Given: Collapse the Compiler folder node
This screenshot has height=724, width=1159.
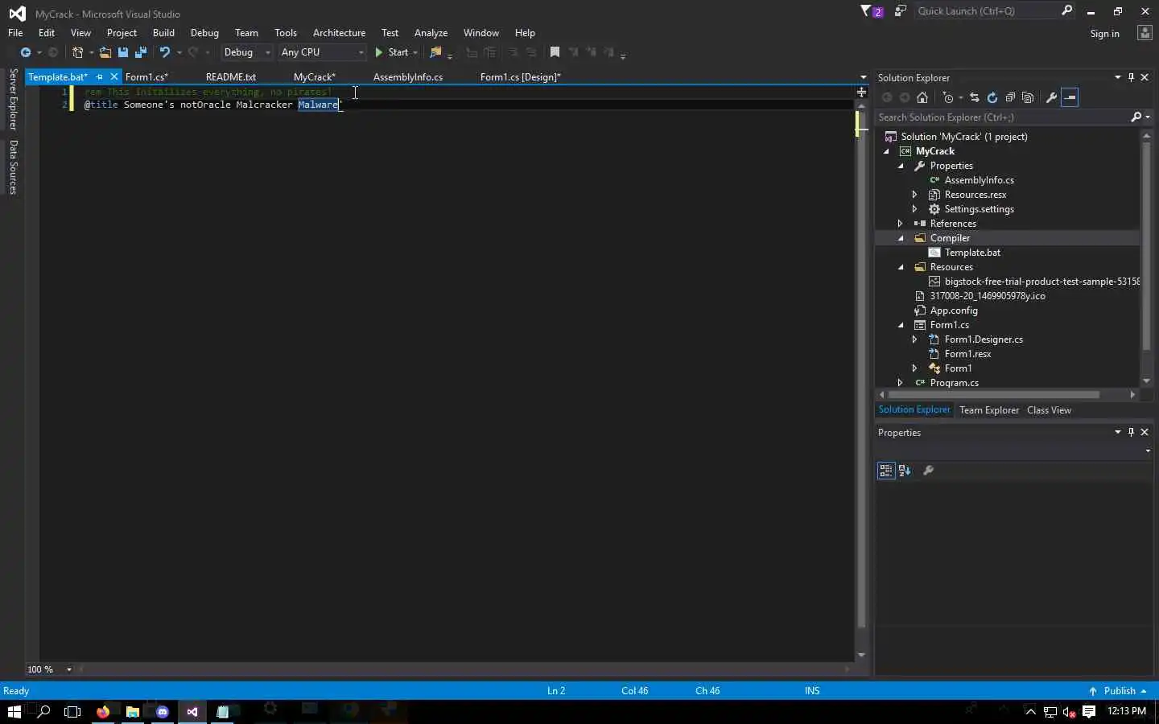Looking at the screenshot, I should 901,238.
